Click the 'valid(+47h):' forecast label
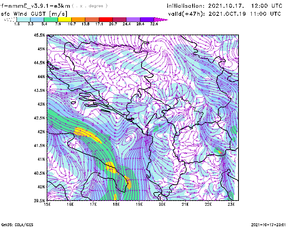This screenshot has width=294, height=227. (x=187, y=14)
